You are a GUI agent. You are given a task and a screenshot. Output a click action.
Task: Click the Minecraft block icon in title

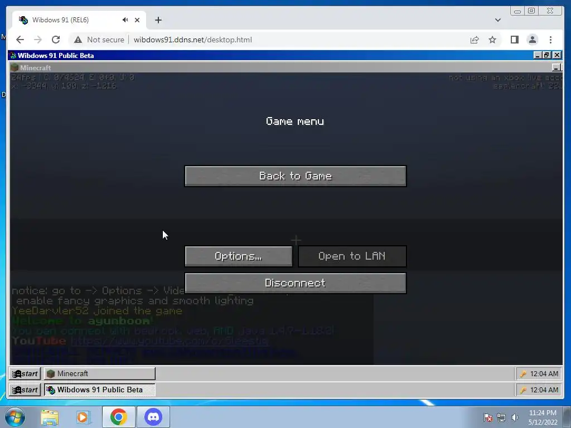click(x=14, y=67)
